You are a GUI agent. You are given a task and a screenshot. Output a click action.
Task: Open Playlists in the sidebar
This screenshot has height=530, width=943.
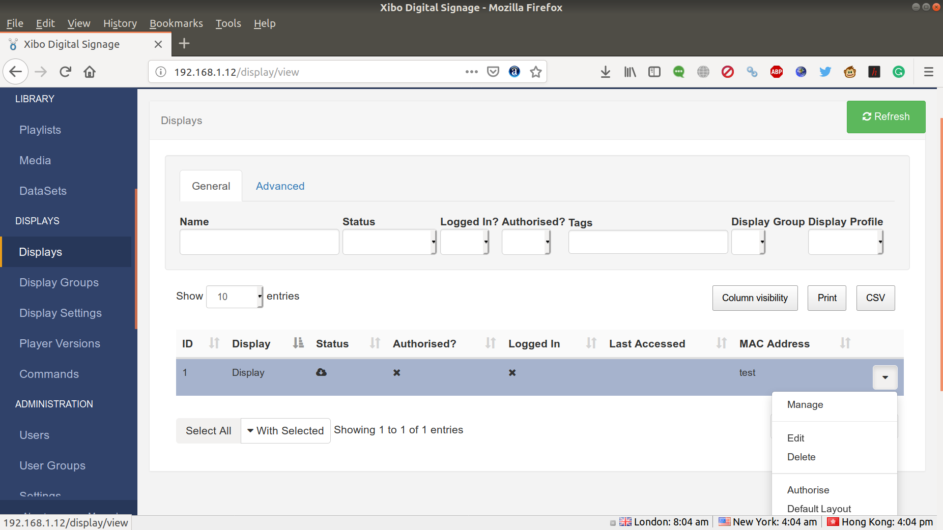[40, 130]
